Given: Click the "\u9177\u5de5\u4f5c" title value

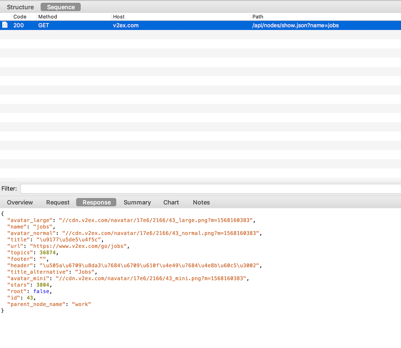Looking at the screenshot, I should pos(69,240).
